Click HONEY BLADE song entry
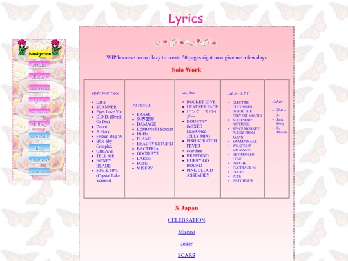 104,163
